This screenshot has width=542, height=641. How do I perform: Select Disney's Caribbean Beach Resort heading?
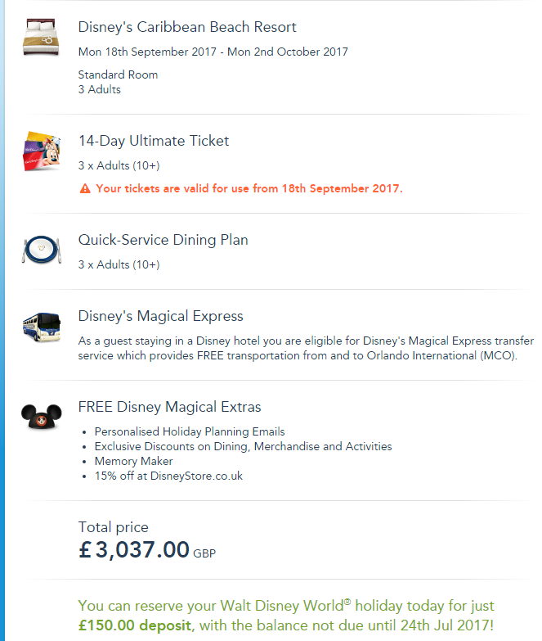[187, 27]
